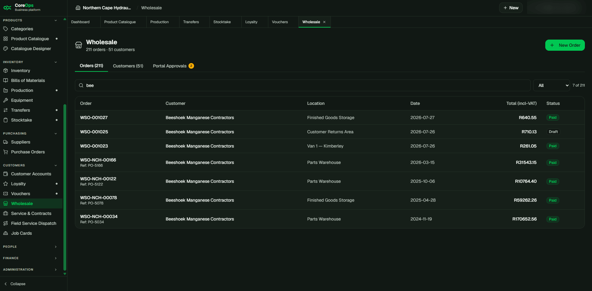Click the R170652.56 total
The image size is (592, 291).
pos(524,219)
